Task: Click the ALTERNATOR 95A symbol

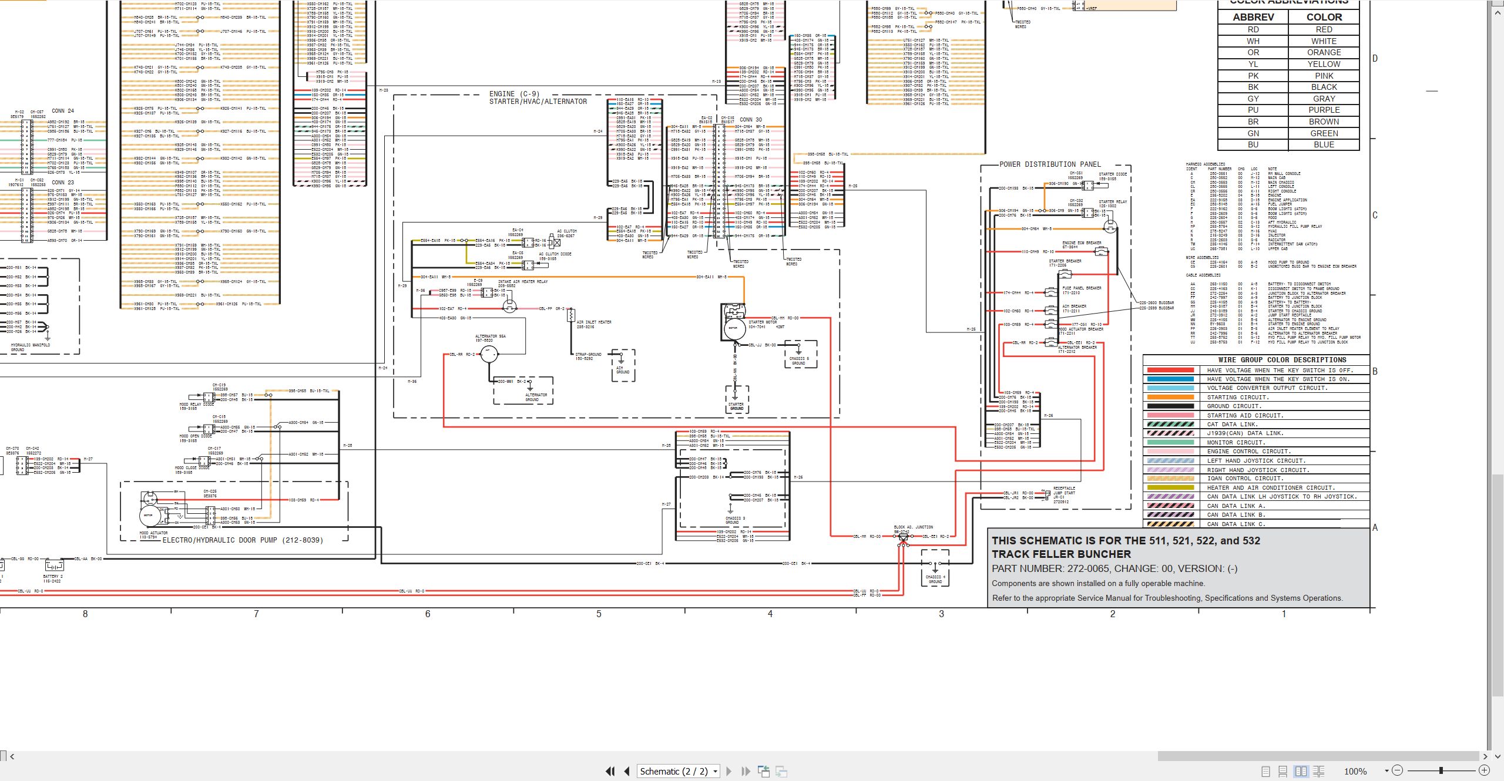Action: [x=489, y=354]
